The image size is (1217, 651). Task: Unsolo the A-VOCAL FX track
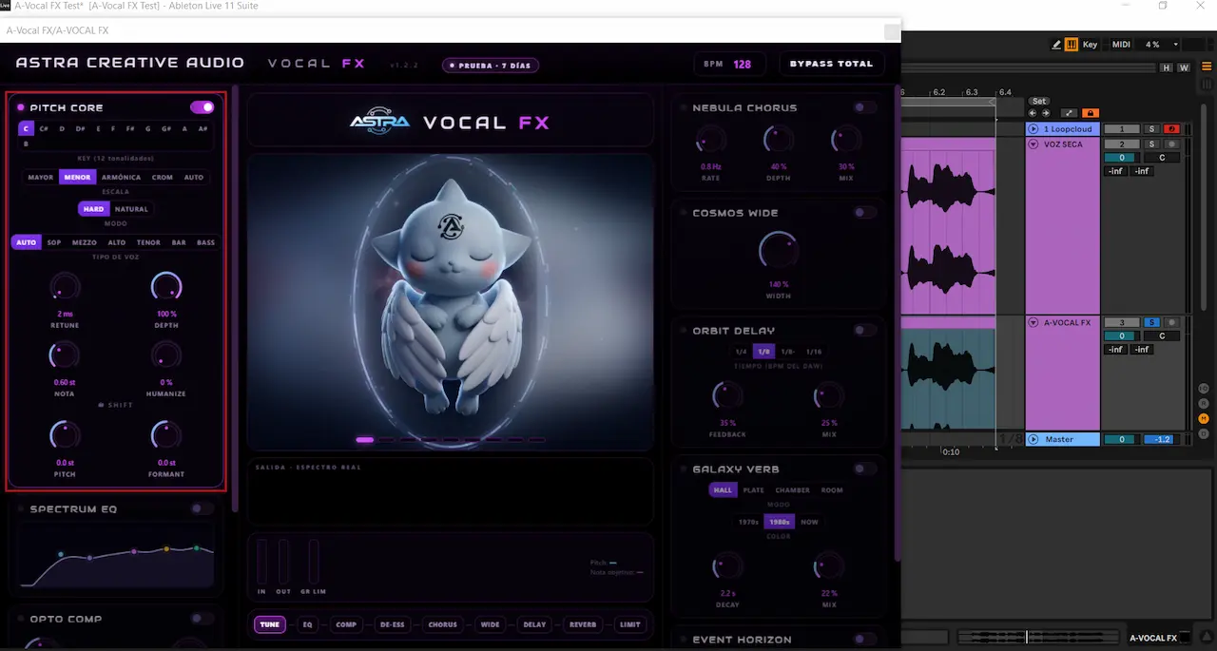coord(1151,323)
